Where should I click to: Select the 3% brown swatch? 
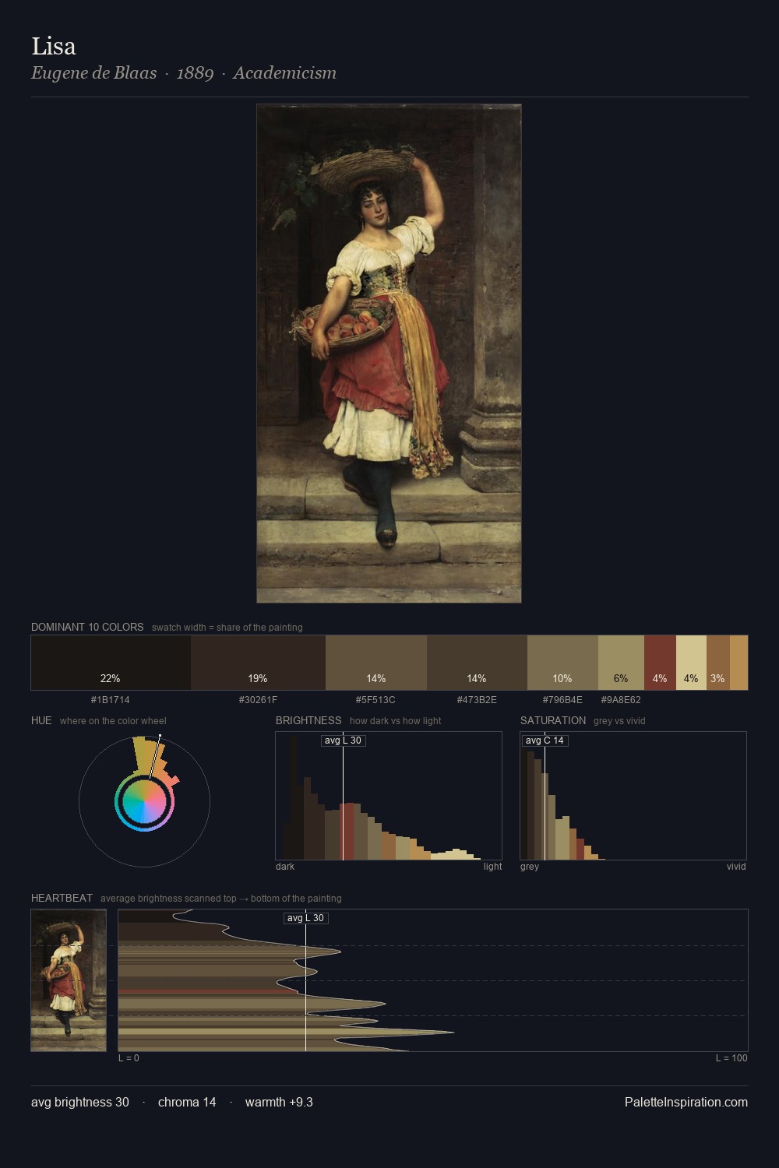[x=718, y=663]
